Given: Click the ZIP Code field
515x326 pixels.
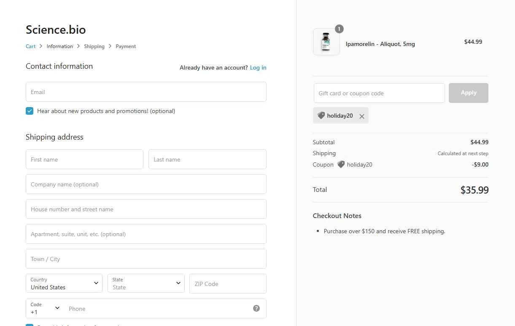Looking at the screenshot, I should (x=228, y=284).
